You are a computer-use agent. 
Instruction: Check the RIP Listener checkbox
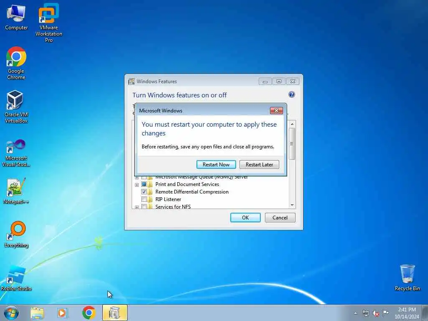point(144,199)
